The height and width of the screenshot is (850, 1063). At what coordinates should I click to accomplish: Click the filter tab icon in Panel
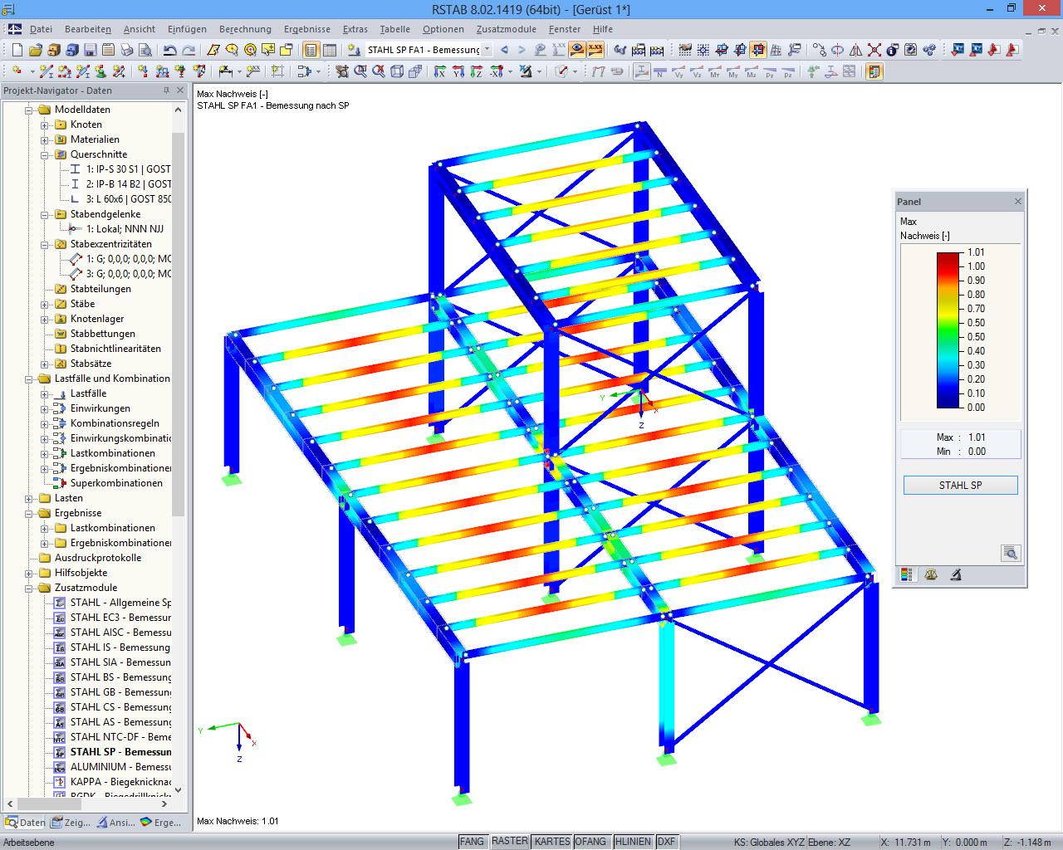(956, 574)
